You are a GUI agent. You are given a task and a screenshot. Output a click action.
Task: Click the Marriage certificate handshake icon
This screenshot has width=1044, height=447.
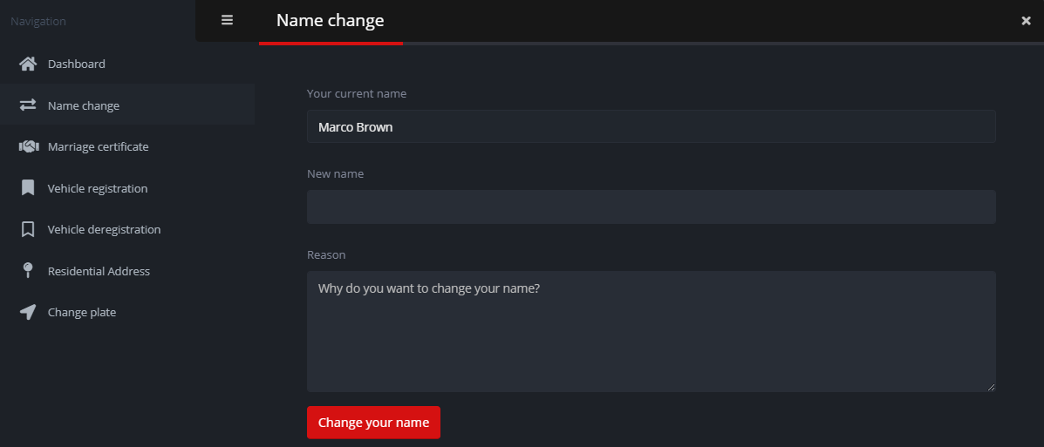(28, 146)
